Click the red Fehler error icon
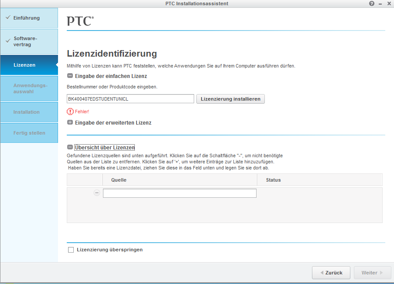The image size is (394, 284). pyautogui.click(x=70, y=112)
